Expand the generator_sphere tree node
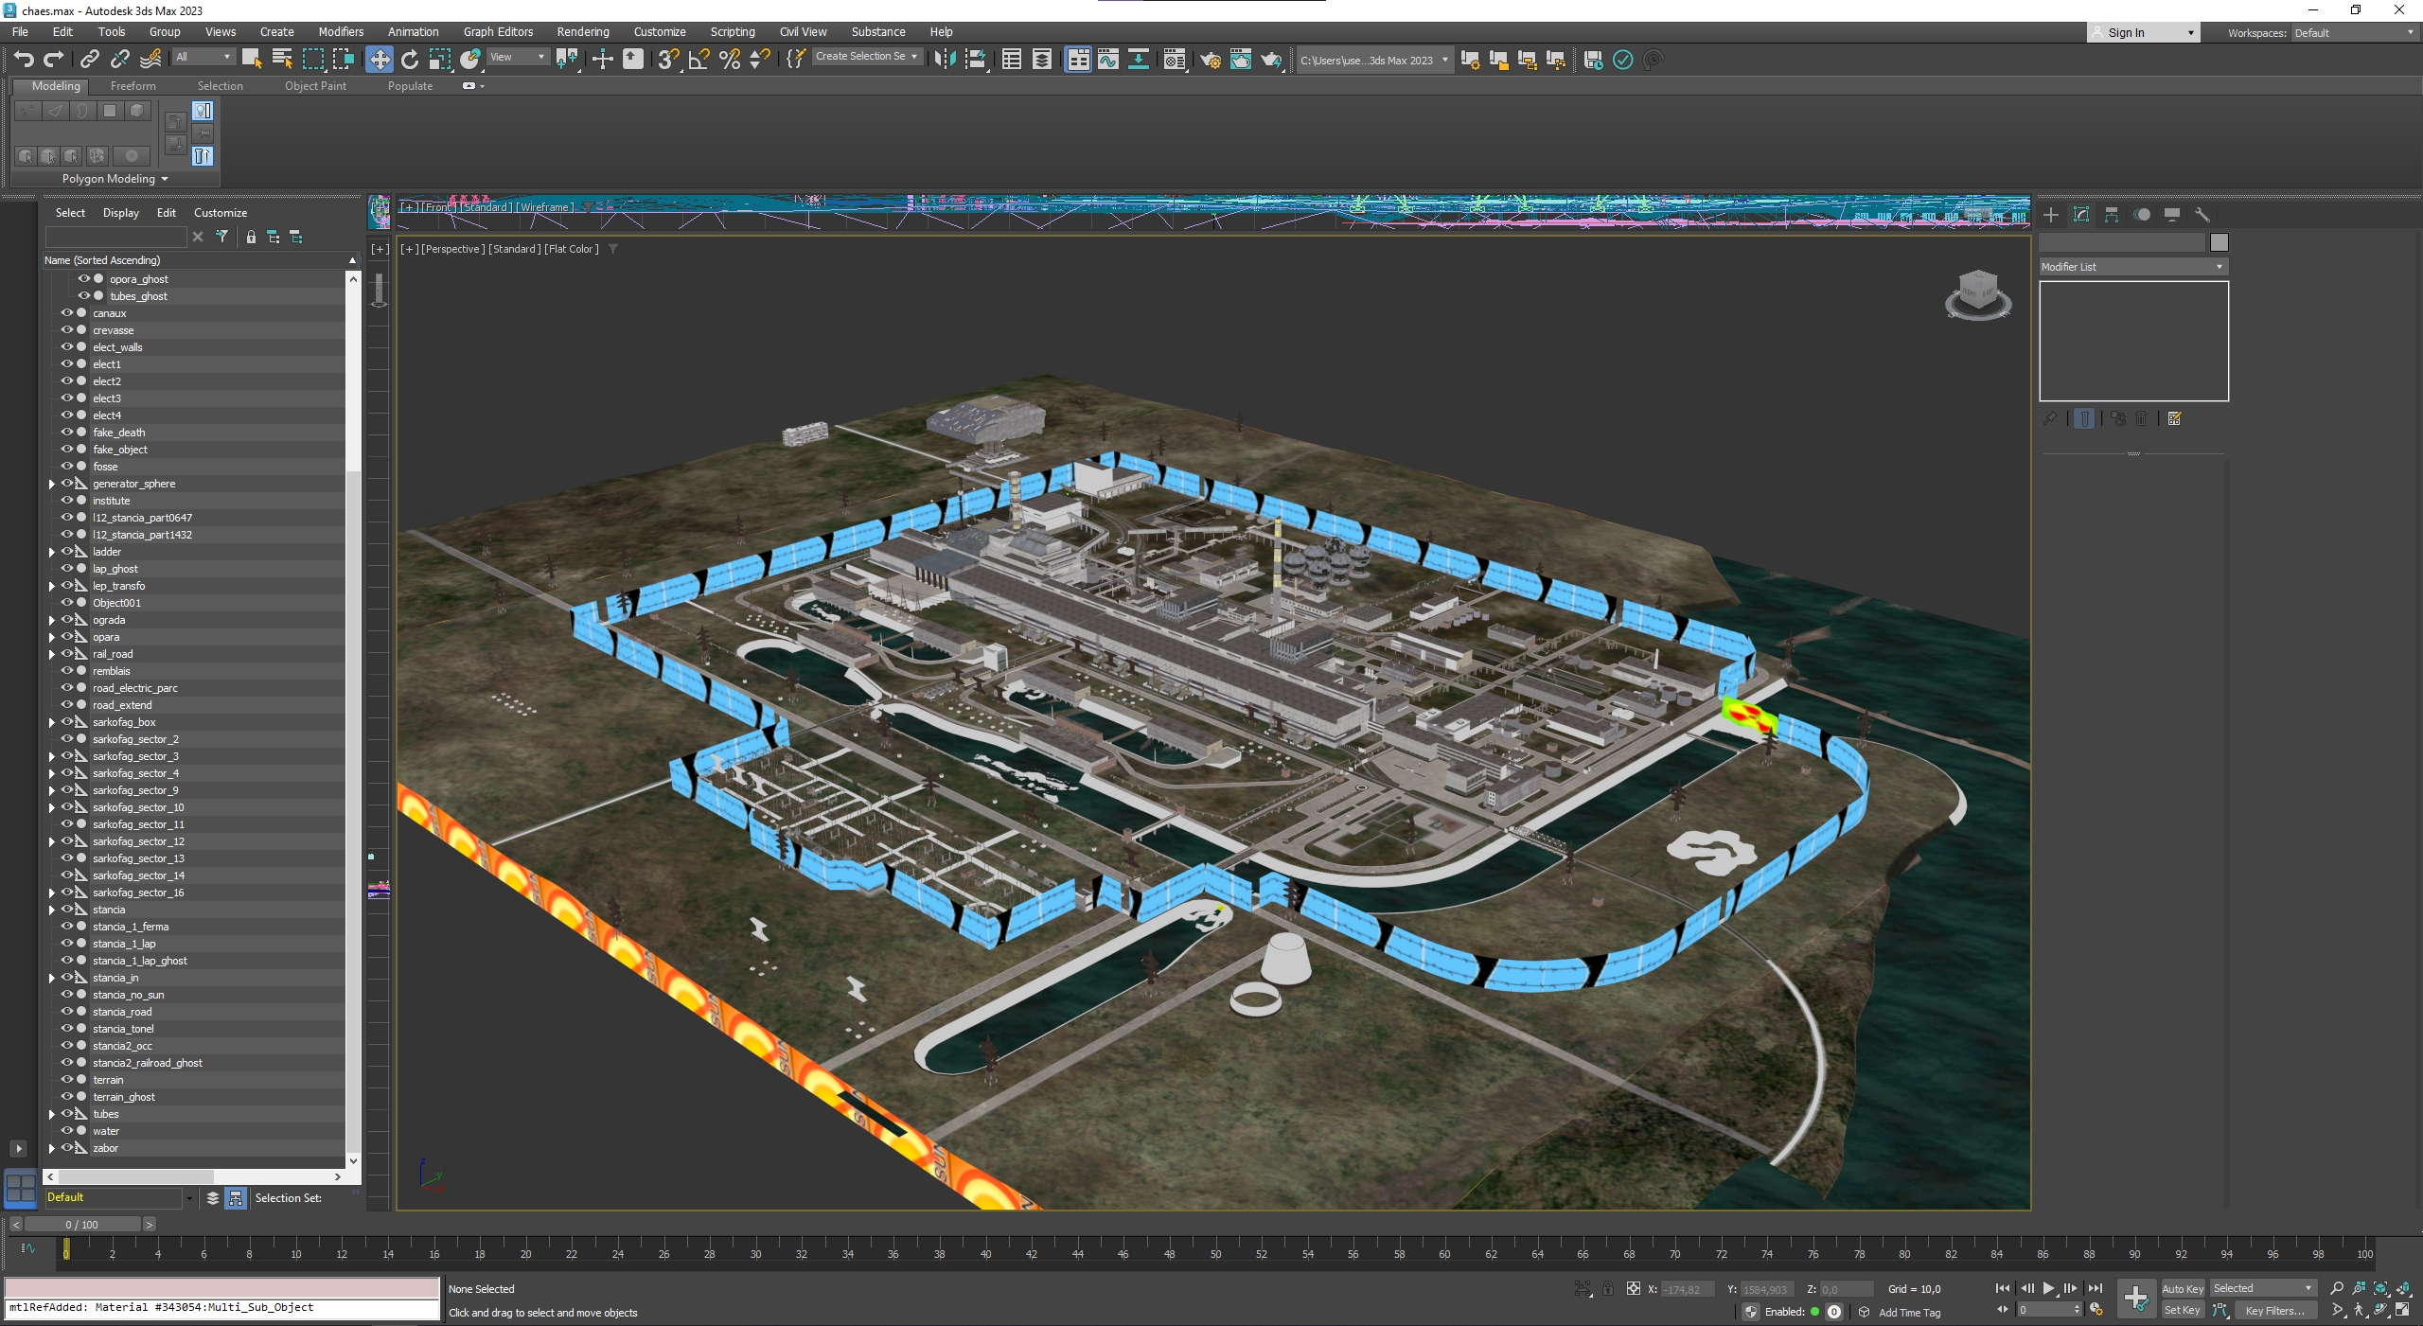Viewport: 2423px width, 1326px height. pyautogui.click(x=52, y=484)
